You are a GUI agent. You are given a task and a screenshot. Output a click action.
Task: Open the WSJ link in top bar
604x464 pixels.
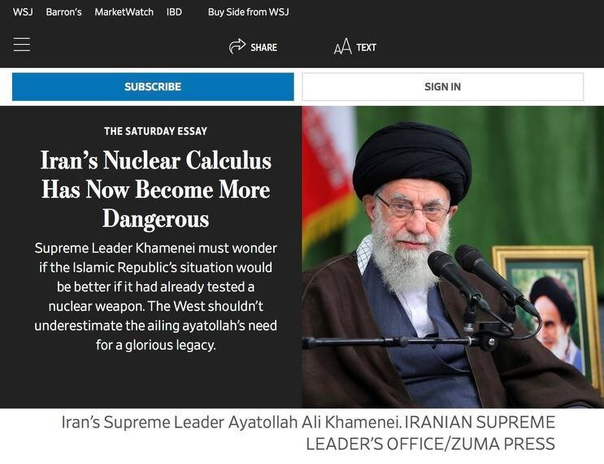[x=23, y=12]
